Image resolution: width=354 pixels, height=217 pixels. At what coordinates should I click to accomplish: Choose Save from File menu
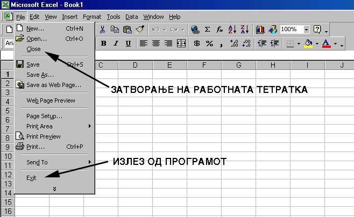pos(54,64)
